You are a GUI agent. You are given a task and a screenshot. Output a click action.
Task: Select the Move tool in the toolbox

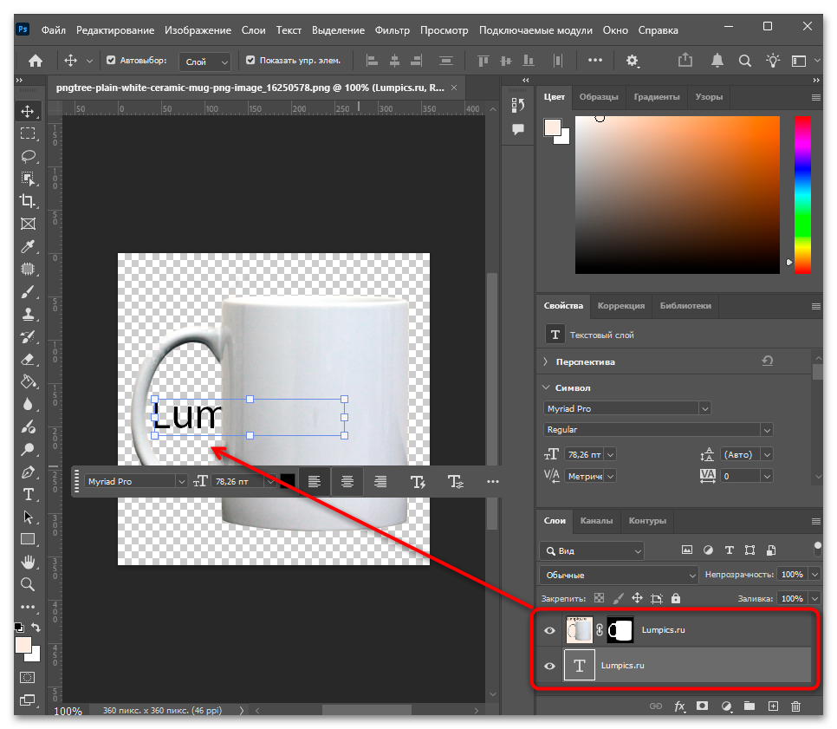pyautogui.click(x=28, y=111)
